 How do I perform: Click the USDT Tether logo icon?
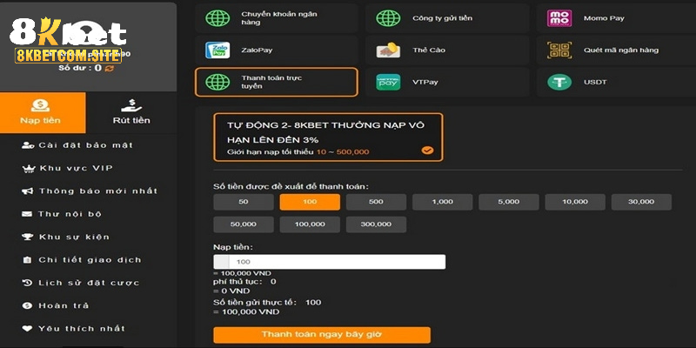pos(559,82)
